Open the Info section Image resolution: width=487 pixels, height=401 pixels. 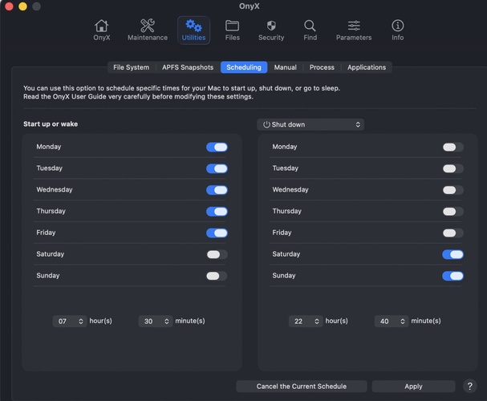click(398, 30)
